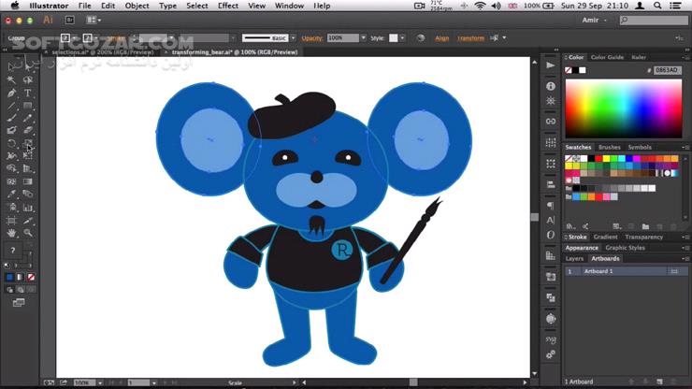Select the Rotate tool
Screen dimensions: 692x389
(x=11, y=143)
